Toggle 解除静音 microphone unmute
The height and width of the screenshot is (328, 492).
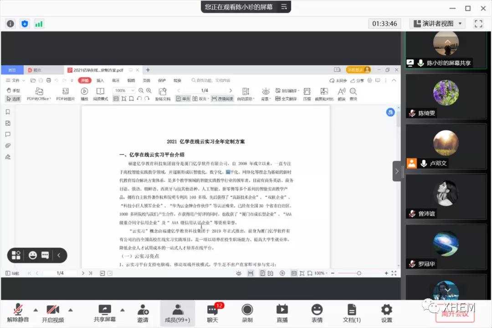18,311
